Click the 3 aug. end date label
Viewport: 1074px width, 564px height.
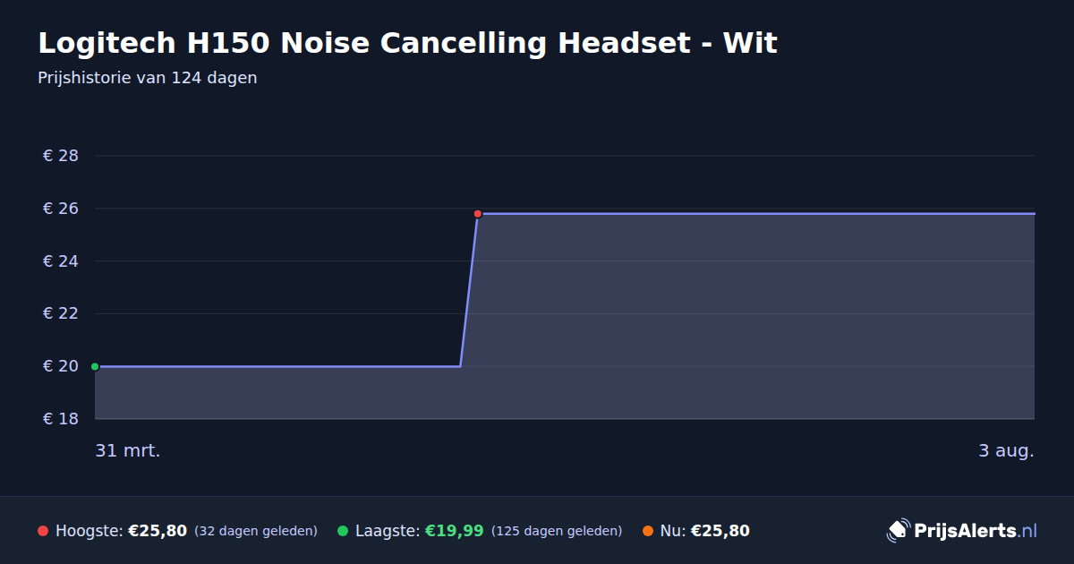1006,451
